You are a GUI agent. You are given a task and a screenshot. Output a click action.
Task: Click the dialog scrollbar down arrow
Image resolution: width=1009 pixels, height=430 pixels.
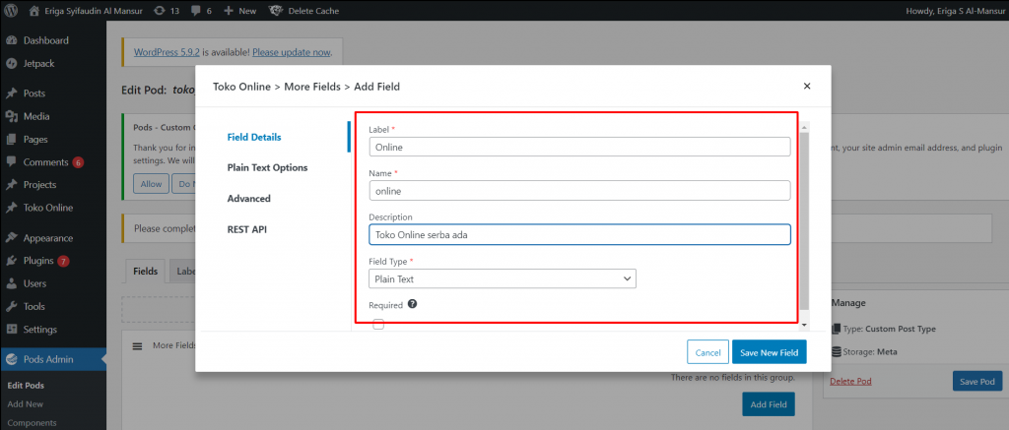[x=804, y=326]
